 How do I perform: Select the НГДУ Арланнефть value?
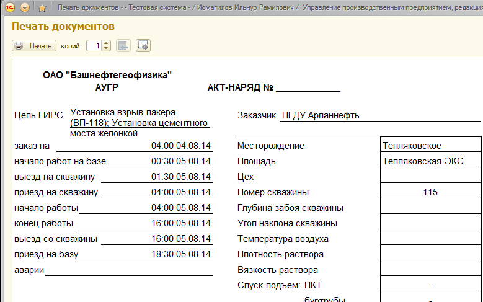coord(321,115)
